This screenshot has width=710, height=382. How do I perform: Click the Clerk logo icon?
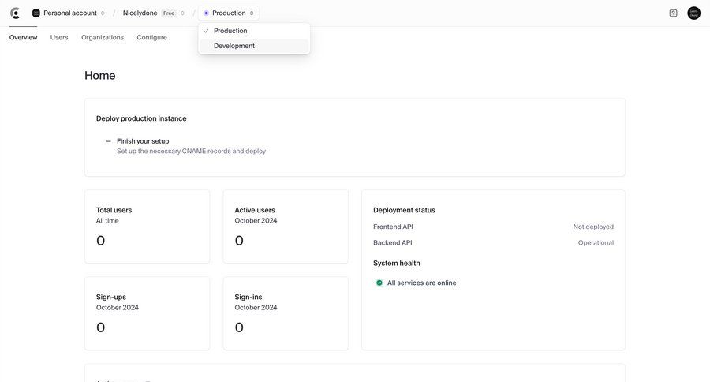point(15,13)
